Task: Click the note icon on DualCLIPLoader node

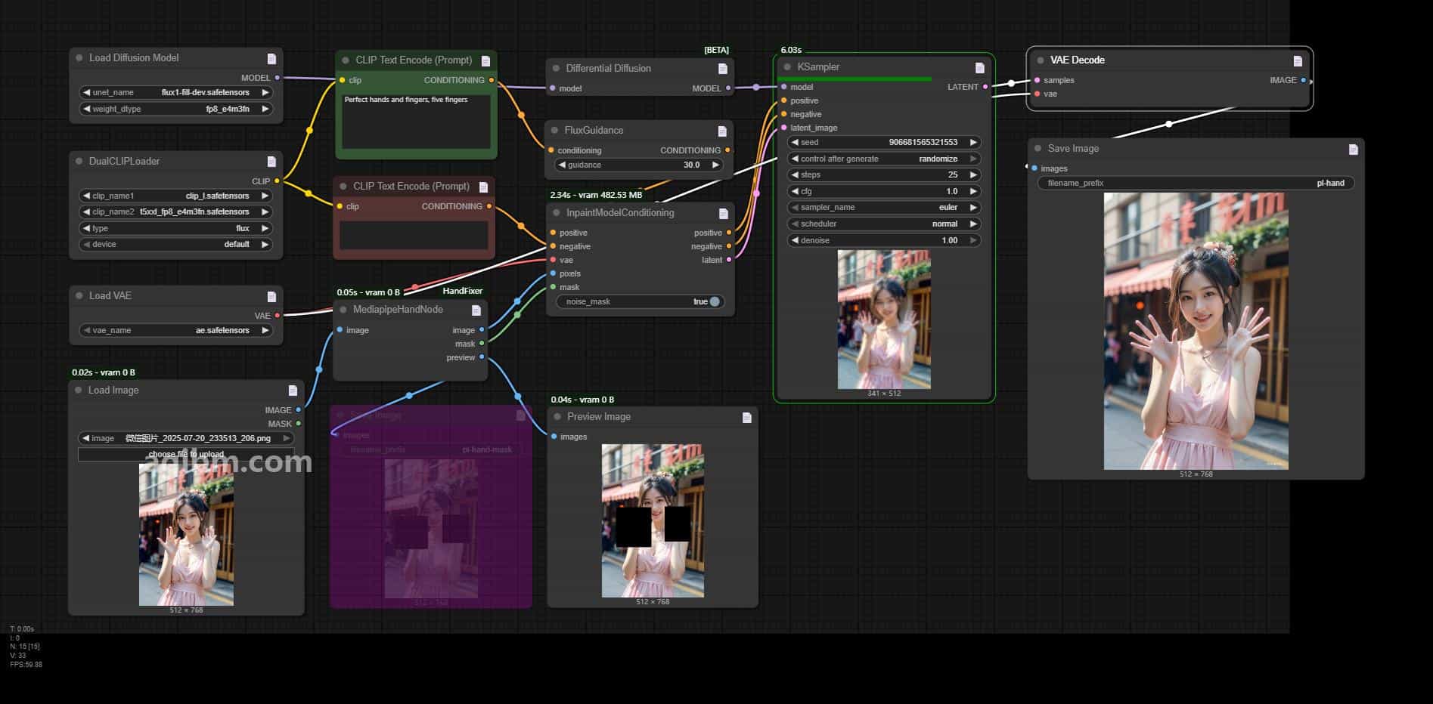Action: click(x=271, y=162)
